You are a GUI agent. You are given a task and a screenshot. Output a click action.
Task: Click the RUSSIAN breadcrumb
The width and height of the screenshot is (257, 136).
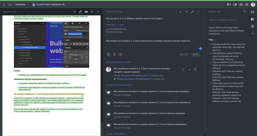click(x=20, y=5)
